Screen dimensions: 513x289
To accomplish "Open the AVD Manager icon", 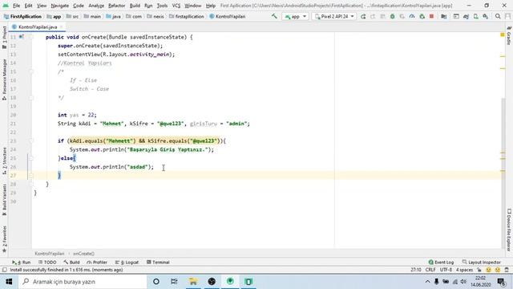I will 475,16.
